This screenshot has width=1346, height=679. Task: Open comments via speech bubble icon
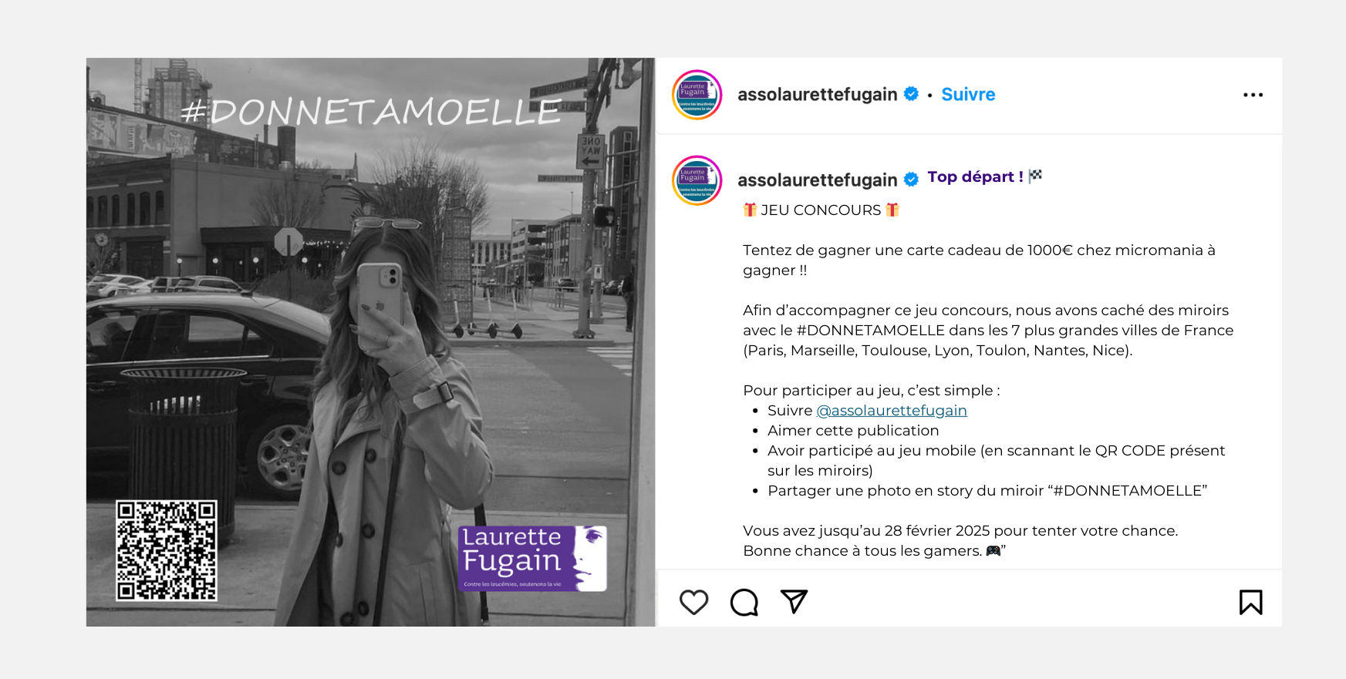744,602
